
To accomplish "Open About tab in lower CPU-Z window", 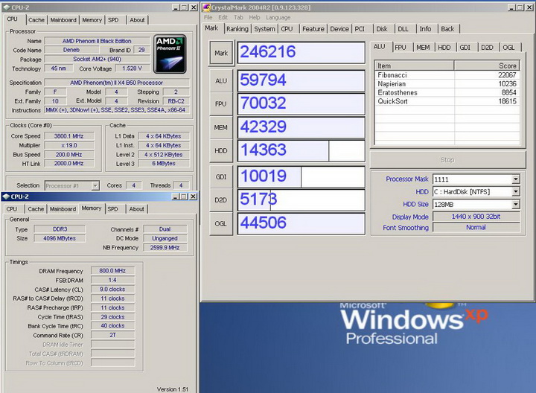I will (x=137, y=209).
